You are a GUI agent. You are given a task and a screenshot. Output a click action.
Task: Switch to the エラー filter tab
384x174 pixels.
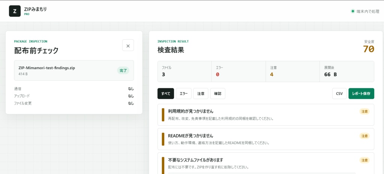tap(184, 94)
